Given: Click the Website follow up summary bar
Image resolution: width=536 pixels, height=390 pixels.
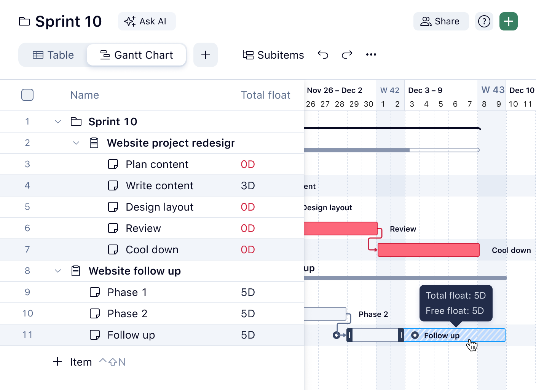Looking at the screenshot, I should (x=405, y=278).
